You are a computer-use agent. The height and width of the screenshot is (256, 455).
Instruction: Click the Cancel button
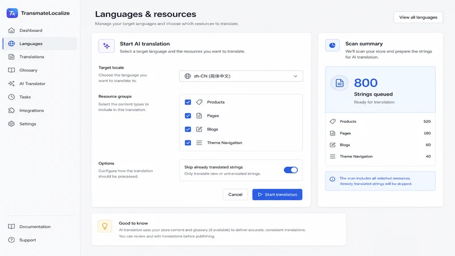[235, 195]
